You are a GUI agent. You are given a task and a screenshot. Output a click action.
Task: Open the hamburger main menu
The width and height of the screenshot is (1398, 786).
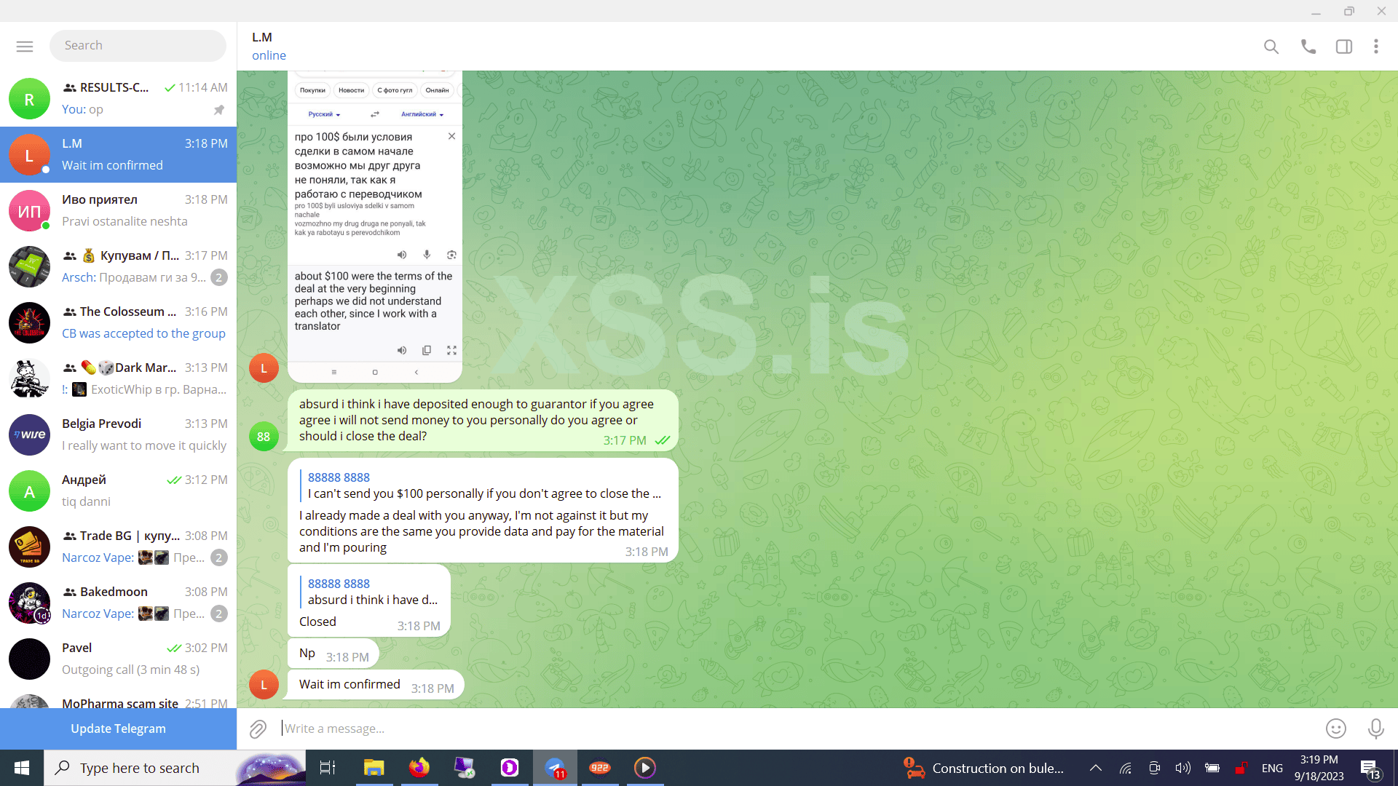point(25,46)
